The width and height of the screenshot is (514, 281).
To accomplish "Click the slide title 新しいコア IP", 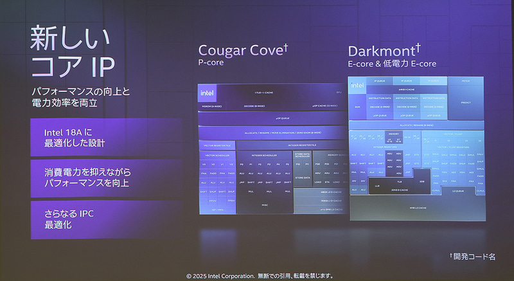I will (x=73, y=52).
